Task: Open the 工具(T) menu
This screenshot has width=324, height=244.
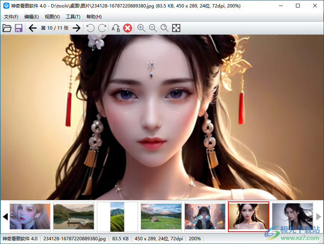Action: click(x=73, y=16)
